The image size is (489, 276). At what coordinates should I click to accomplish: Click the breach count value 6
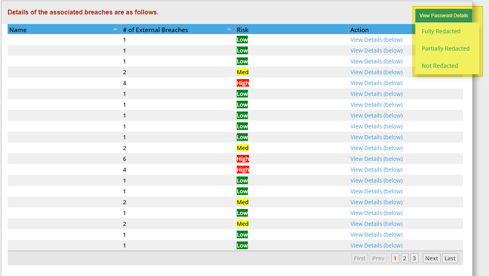click(125, 159)
